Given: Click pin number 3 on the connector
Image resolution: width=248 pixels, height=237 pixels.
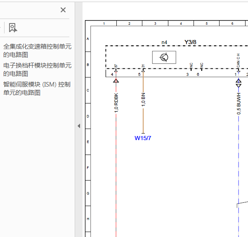Looking at the screenshot, I should [187, 75].
